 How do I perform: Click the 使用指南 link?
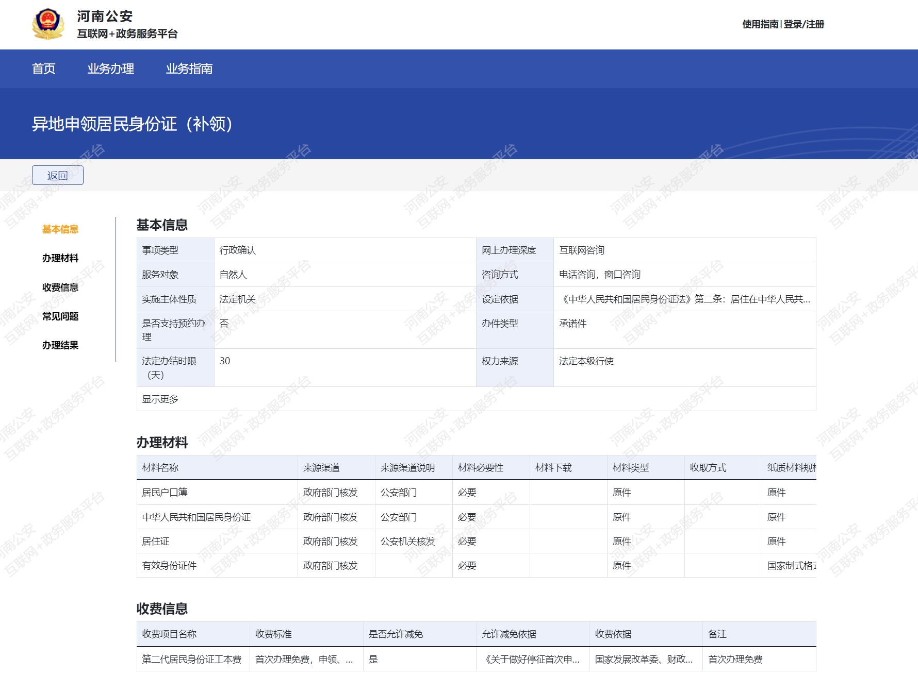pyautogui.click(x=760, y=24)
